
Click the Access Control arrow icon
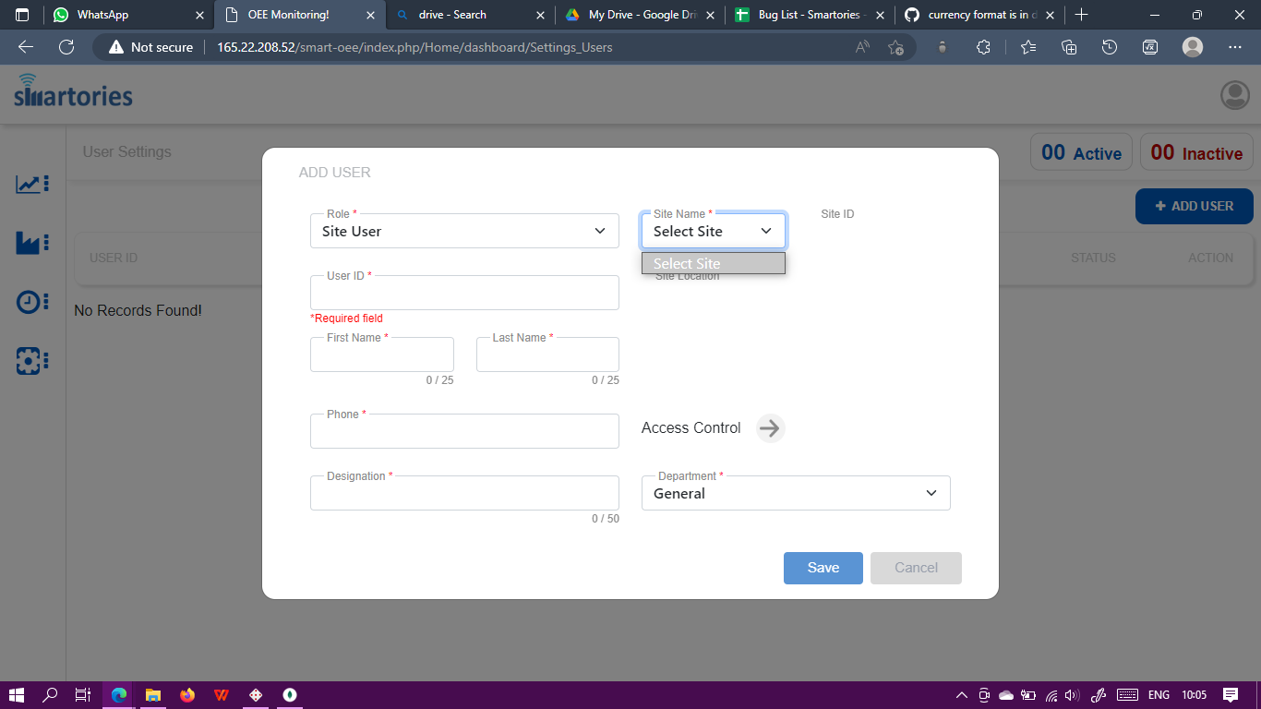tap(770, 427)
